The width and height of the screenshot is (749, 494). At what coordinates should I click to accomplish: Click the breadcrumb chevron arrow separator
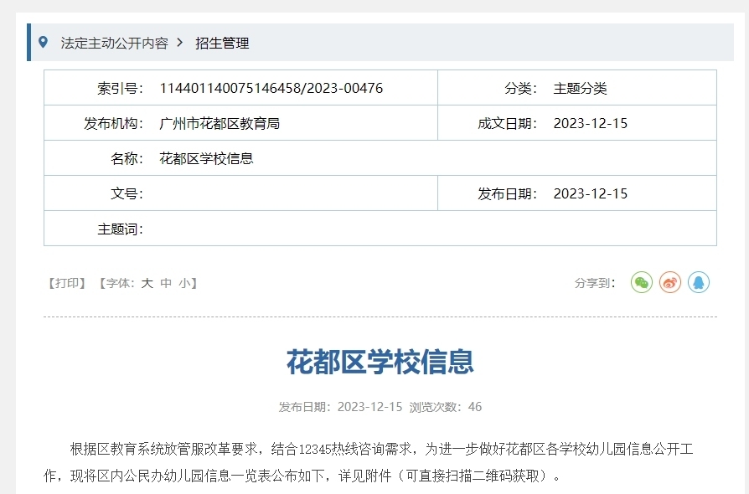180,43
